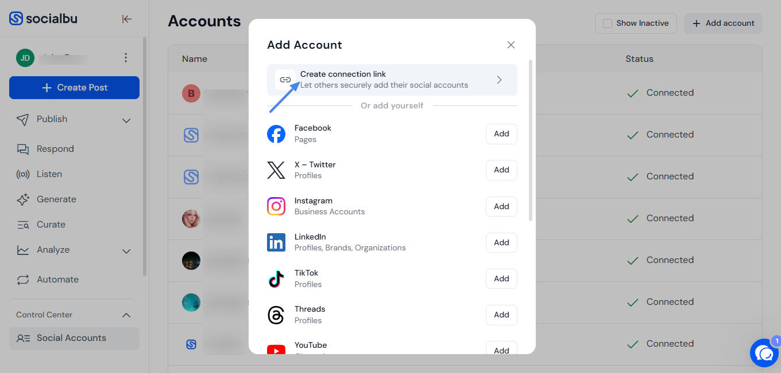Click the blue Create Post button
The height and width of the screenshot is (373, 781).
coord(74,88)
